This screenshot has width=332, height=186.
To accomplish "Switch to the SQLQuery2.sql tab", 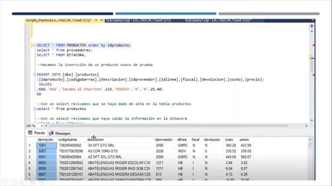I will [x=139, y=20].
